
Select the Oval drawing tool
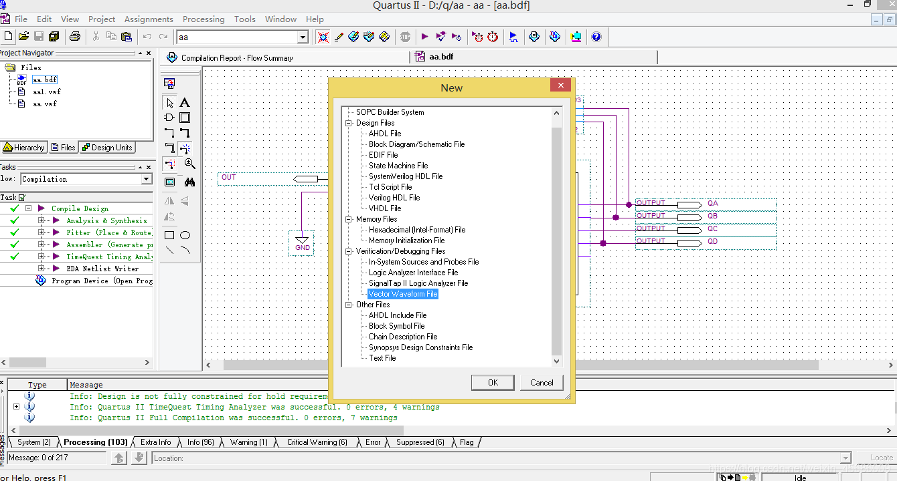[x=185, y=235]
